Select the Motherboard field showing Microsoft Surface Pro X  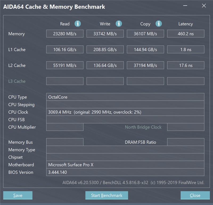[x=125, y=165]
